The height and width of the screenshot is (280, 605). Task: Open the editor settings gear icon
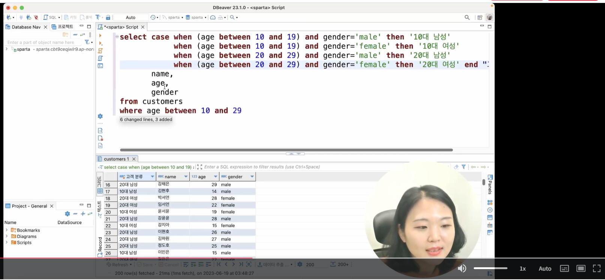[100, 116]
